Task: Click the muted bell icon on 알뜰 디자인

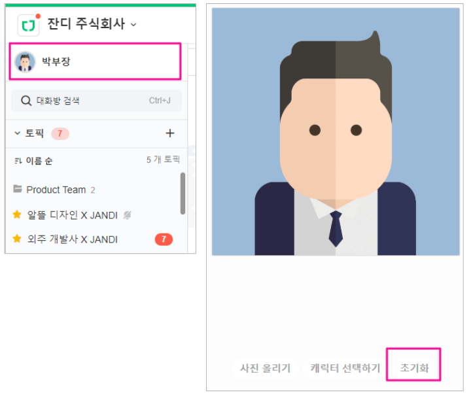Action: pyautogui.click(x=127, y=215)
